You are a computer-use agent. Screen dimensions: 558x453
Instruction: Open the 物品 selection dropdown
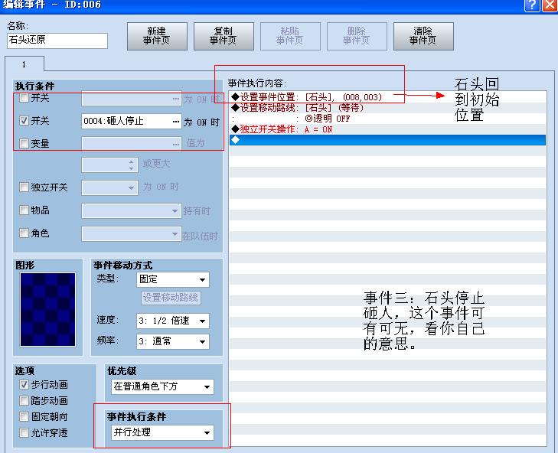132,210
